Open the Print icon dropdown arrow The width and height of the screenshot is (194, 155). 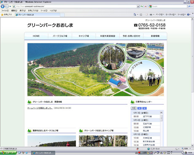point(154,14)
